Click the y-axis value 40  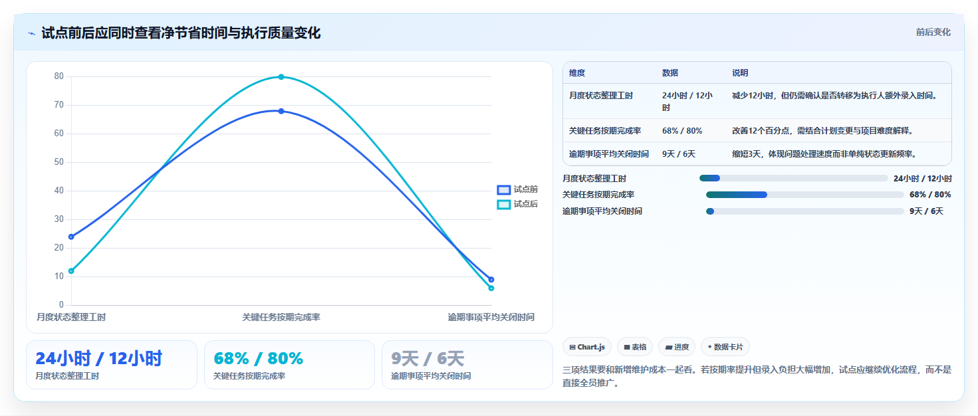click(x=59, y=191)
